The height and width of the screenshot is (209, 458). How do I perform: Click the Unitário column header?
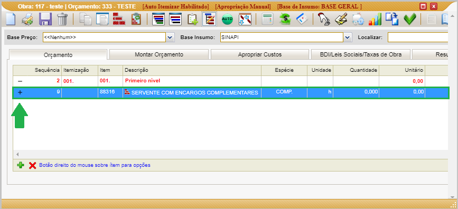[402, 70]
